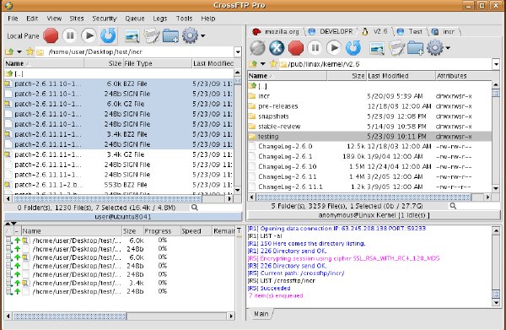Image resolution: width=506 pixels, height=330 pixels.
Task: Click the local pane search magnifier
Action: coord(194,208)
